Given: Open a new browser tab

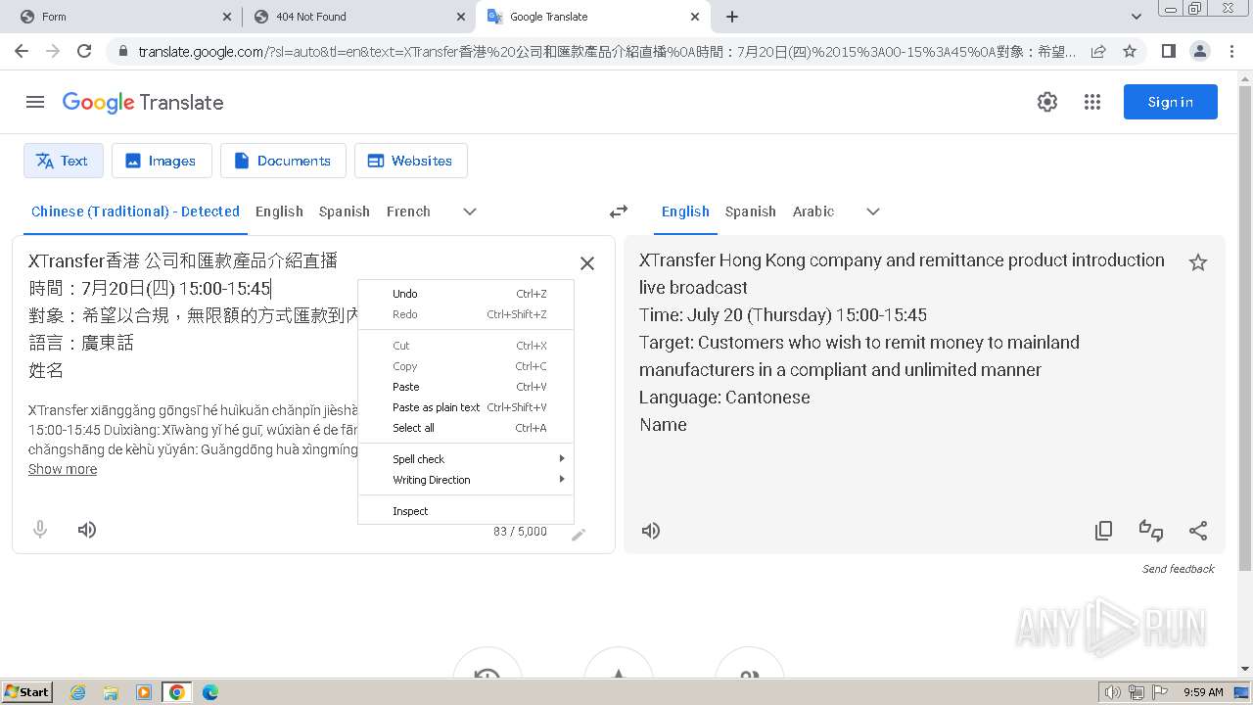Looking at the screenshot, I should click(732, 17).
